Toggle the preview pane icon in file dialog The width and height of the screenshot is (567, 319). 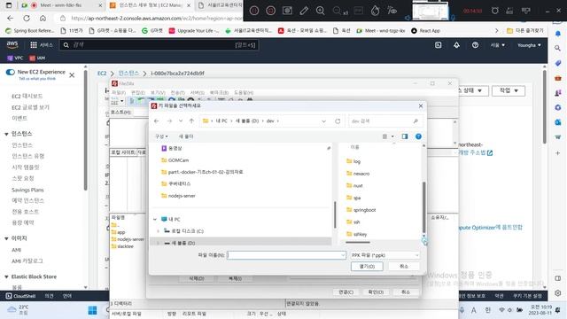405,136
